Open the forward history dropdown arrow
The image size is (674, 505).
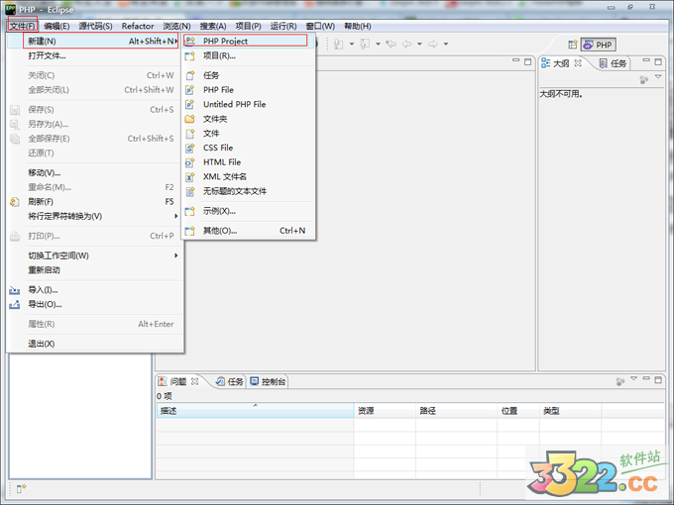click(x=446, y=44)
